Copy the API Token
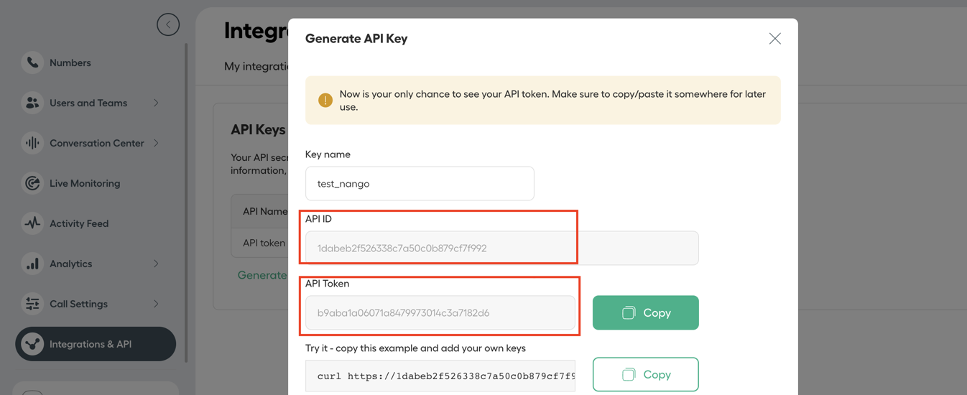 coord(645,312)
